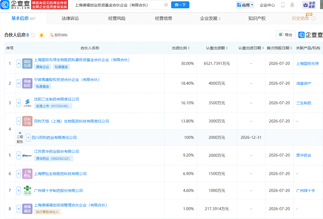Open related product 恩华药业 link

point(304,155)
